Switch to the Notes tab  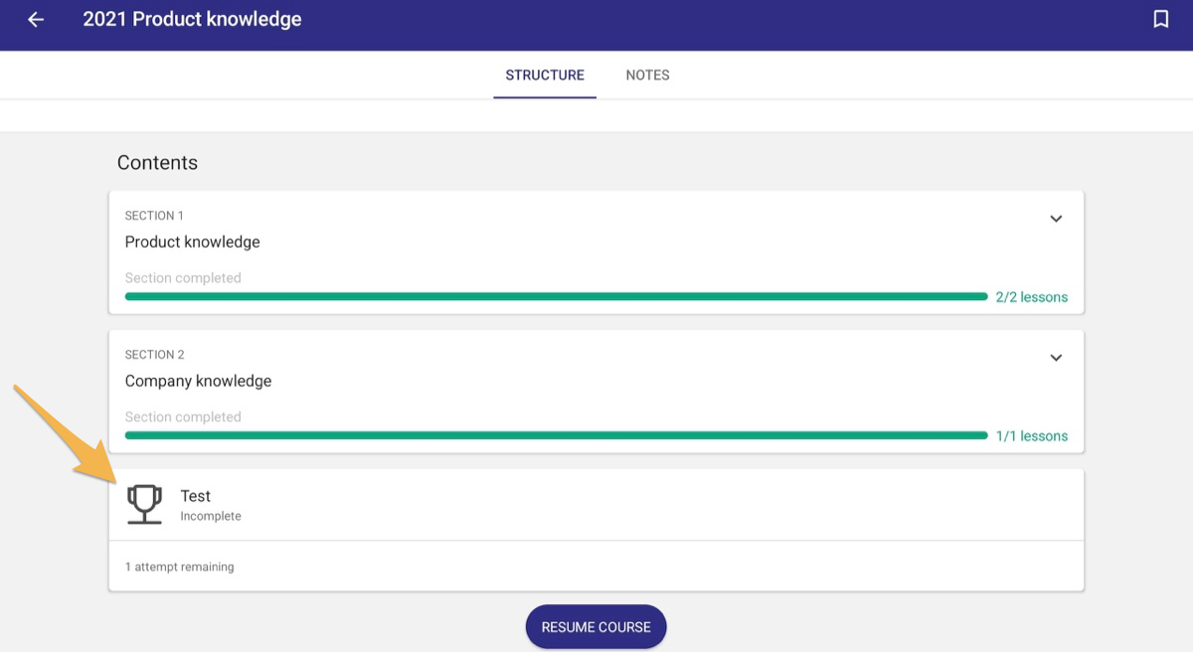647,75
